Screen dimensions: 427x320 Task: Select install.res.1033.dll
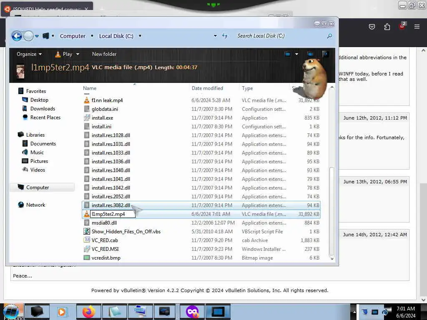coord(111,152)
